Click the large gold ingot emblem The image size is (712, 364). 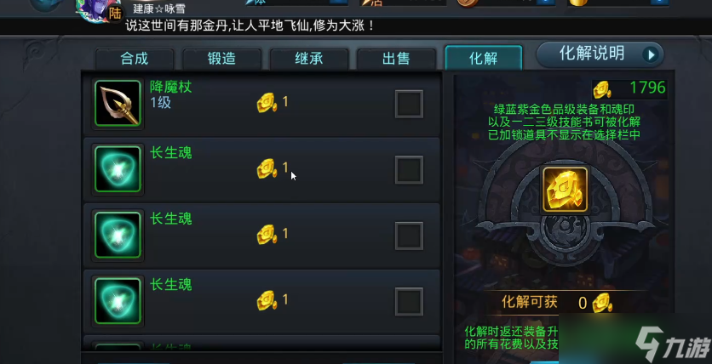pos(566,190)
